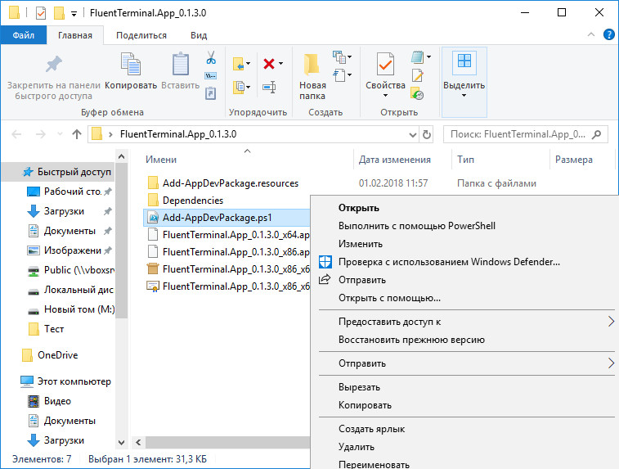619x469 pixels.
Task: Click the scissors cut icon
Action: [211, 57]
